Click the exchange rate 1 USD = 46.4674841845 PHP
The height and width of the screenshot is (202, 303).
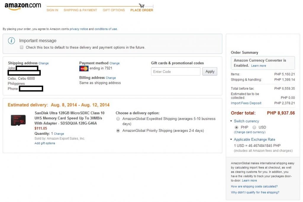tap(257, 145)
